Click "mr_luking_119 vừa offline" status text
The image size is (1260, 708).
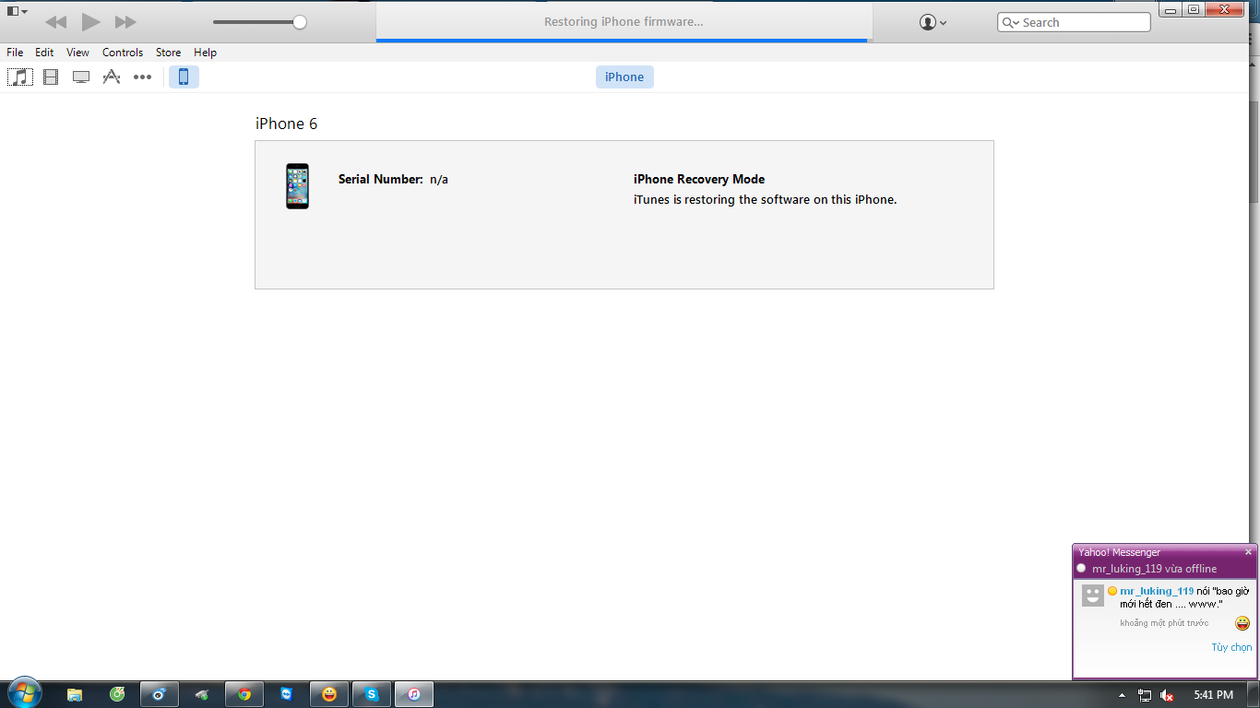click(x=1154, y=569)
